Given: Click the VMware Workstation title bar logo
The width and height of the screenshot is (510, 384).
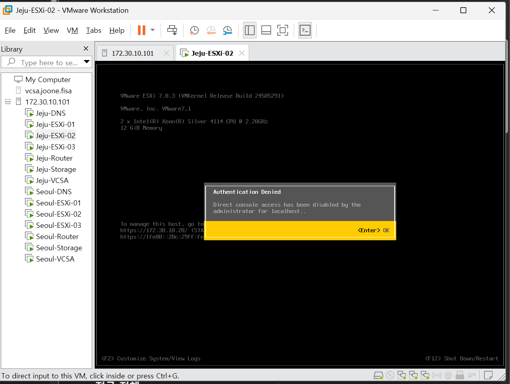Looking at the screenshot, I should click(x=8, y=10).
